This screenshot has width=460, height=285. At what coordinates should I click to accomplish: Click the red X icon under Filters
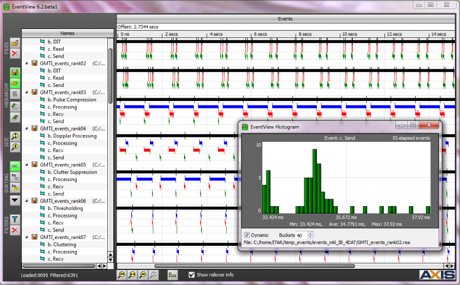click(15, 229)
